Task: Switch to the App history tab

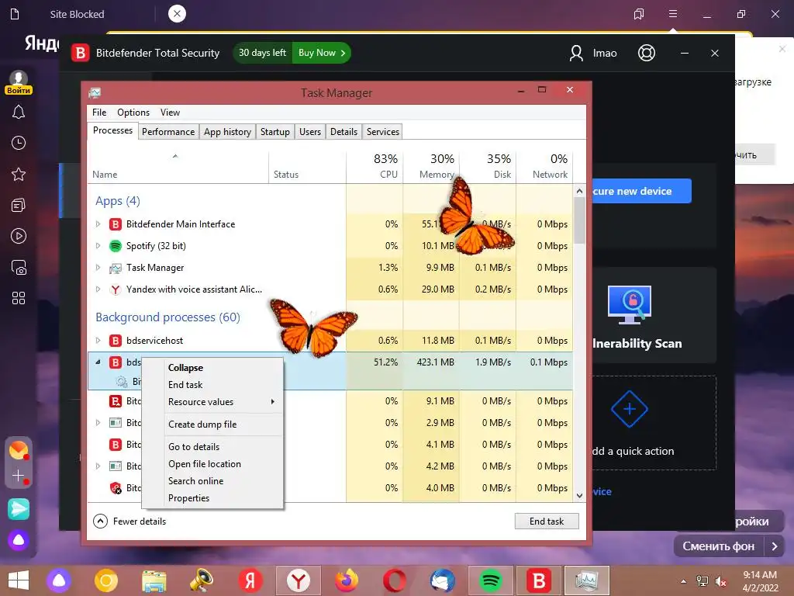Action: [x=227, y=132]
